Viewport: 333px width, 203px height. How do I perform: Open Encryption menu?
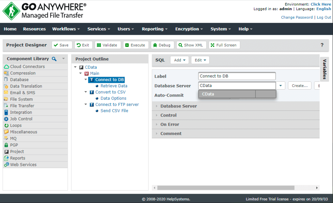189,29
